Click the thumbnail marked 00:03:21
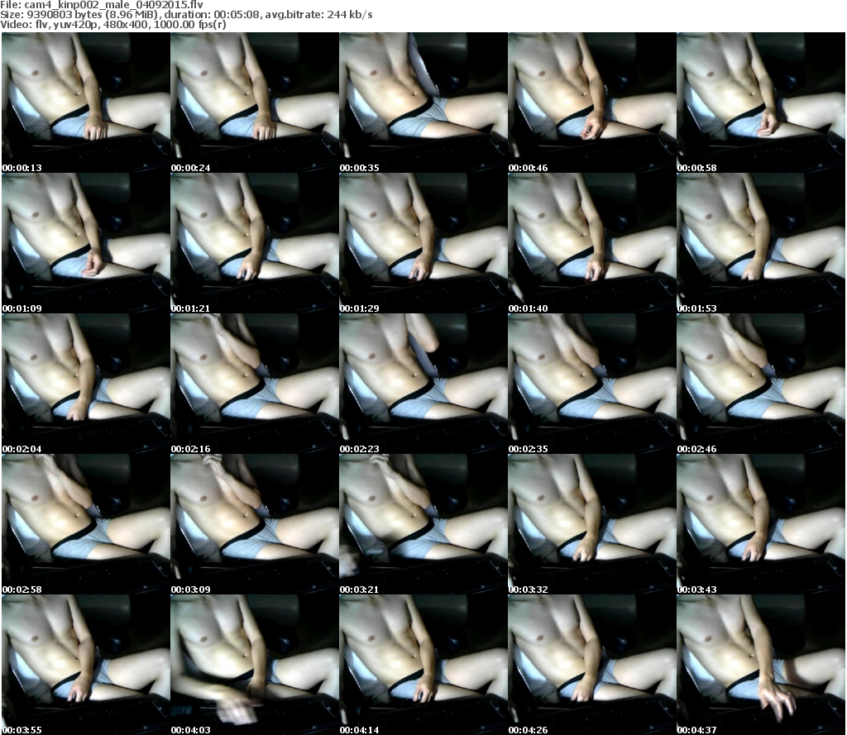 [x=423, y=524]
